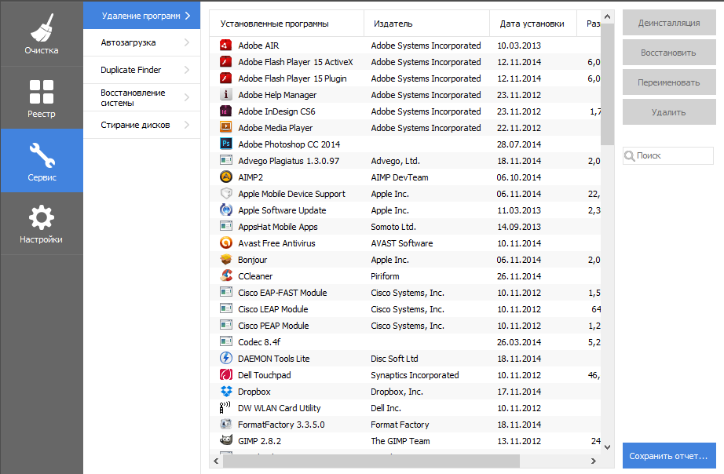Click the Dropbox program icon
Image resolution: width=724 pixels, height=474 pixels.
pos(225,392)
